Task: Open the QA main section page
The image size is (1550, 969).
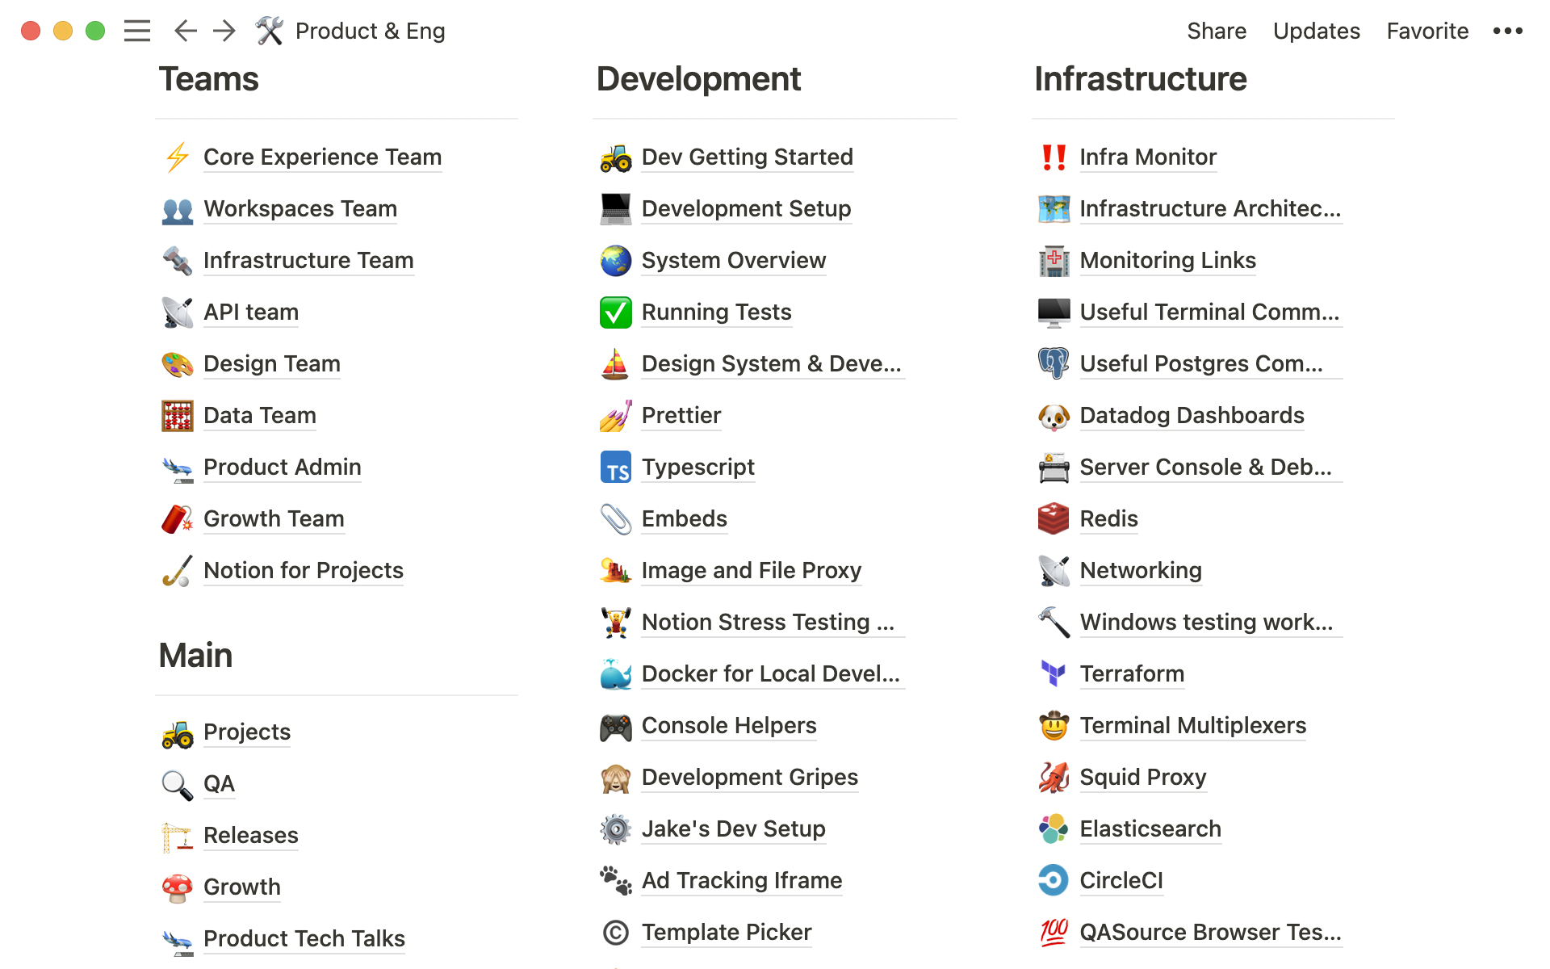Action: 220,782
